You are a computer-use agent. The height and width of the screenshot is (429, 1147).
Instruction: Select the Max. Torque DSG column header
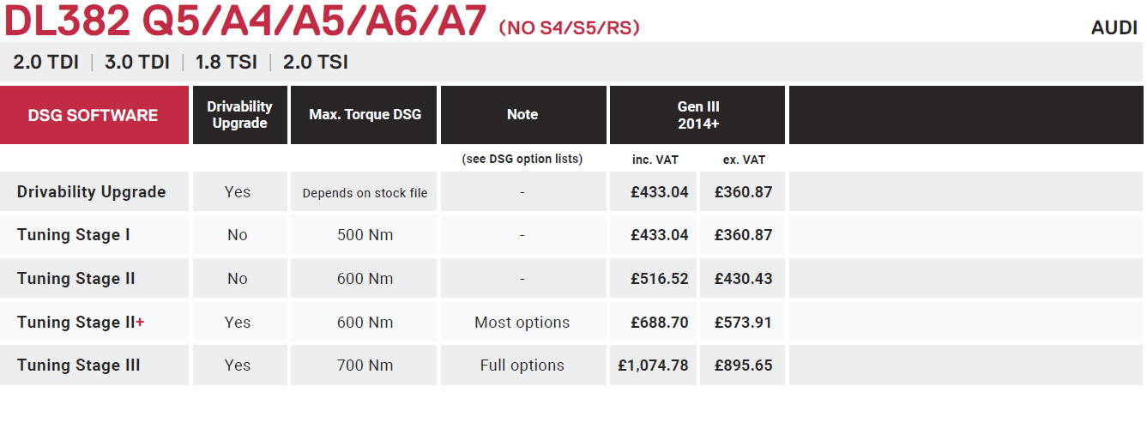(x=365, y=115)
